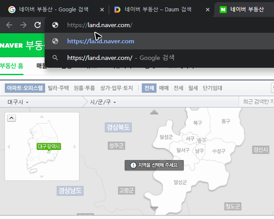Move main map south with down arrow
Image resolution: width=274 pixels, height=219 pixels.
click(154, 209)
